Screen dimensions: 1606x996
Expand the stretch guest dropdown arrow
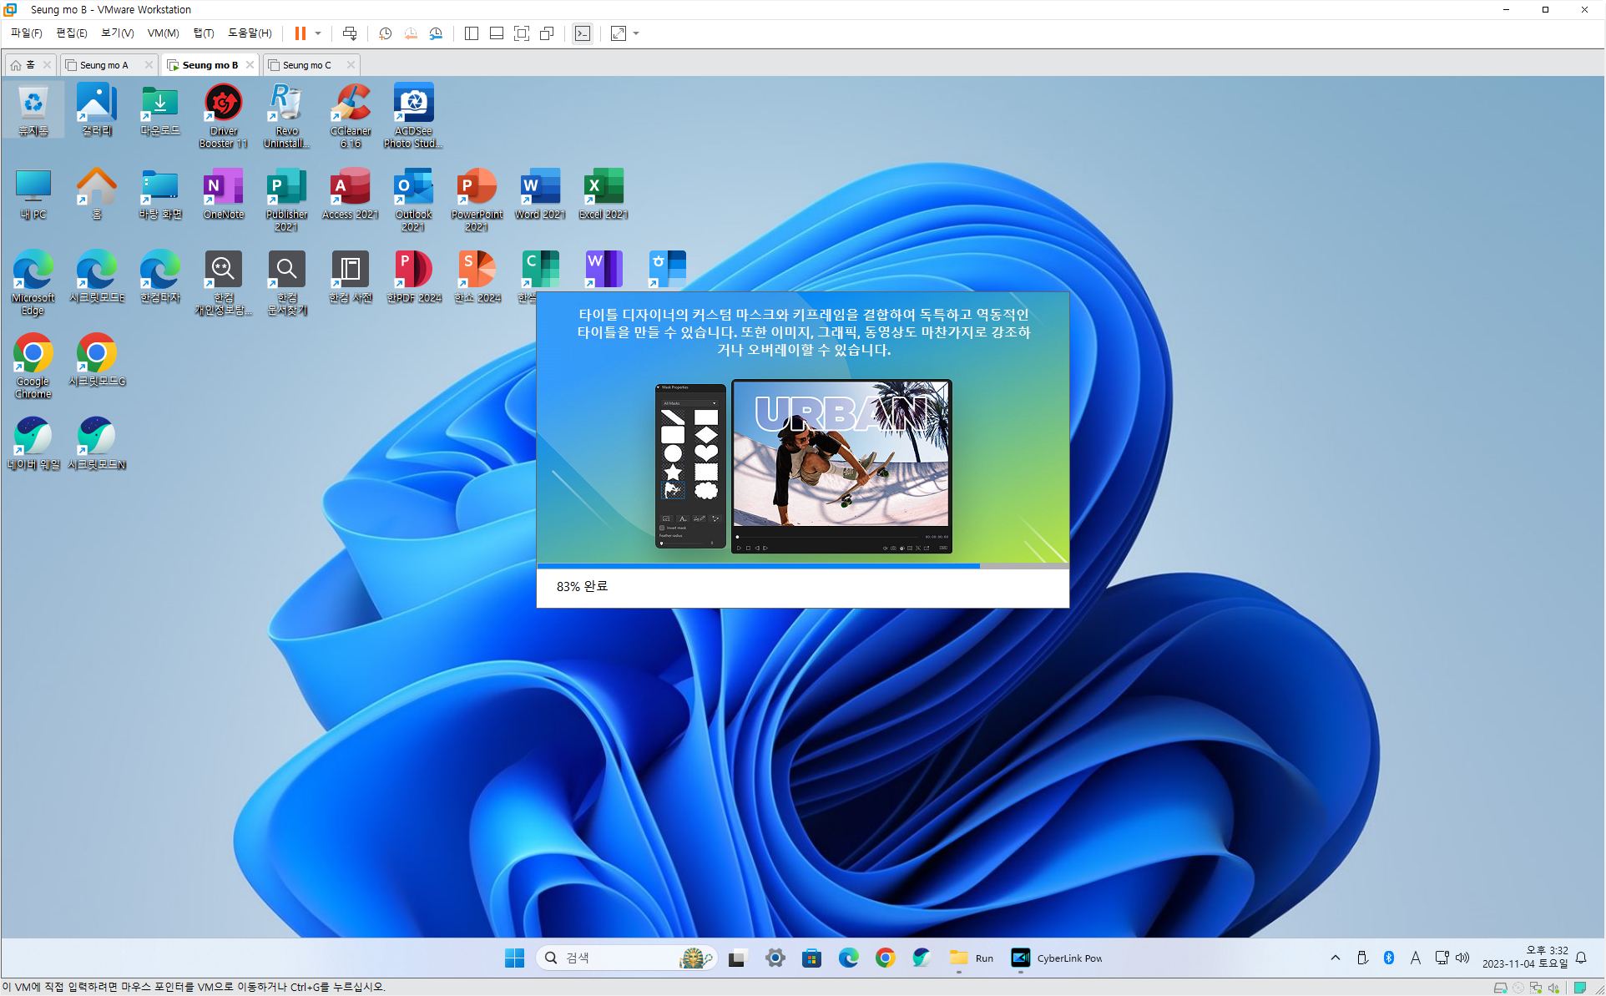636,33
